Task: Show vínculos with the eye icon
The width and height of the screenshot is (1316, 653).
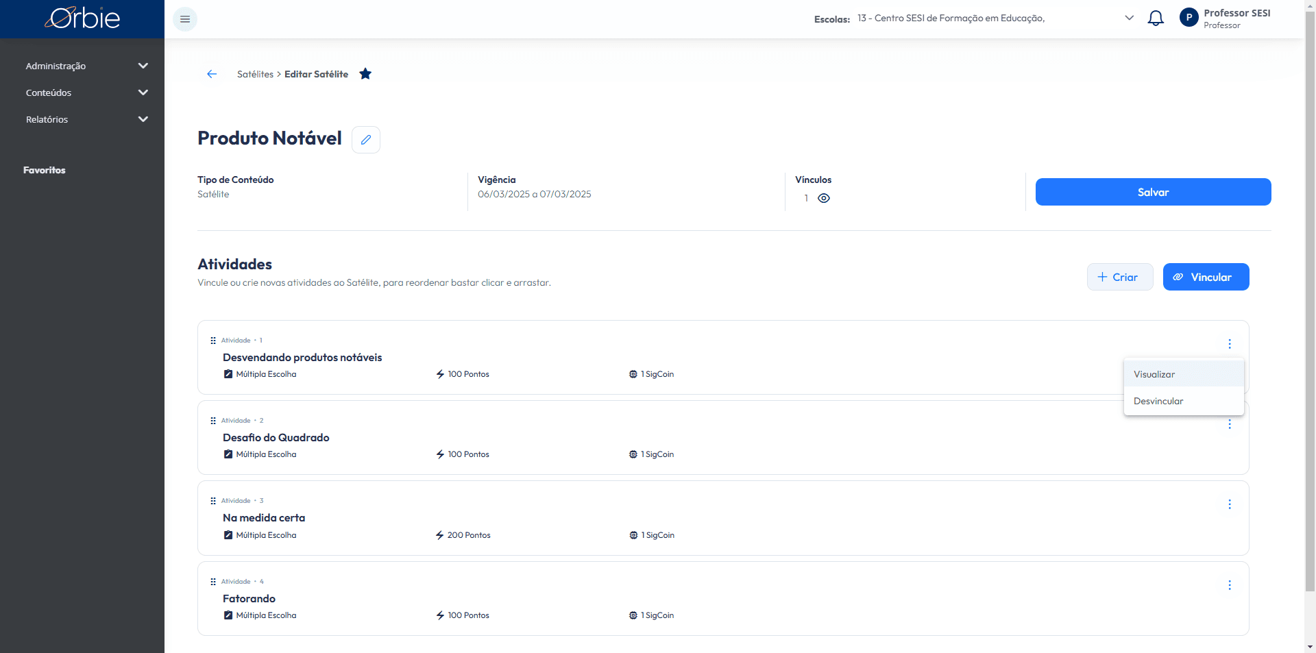Action: 824,198
